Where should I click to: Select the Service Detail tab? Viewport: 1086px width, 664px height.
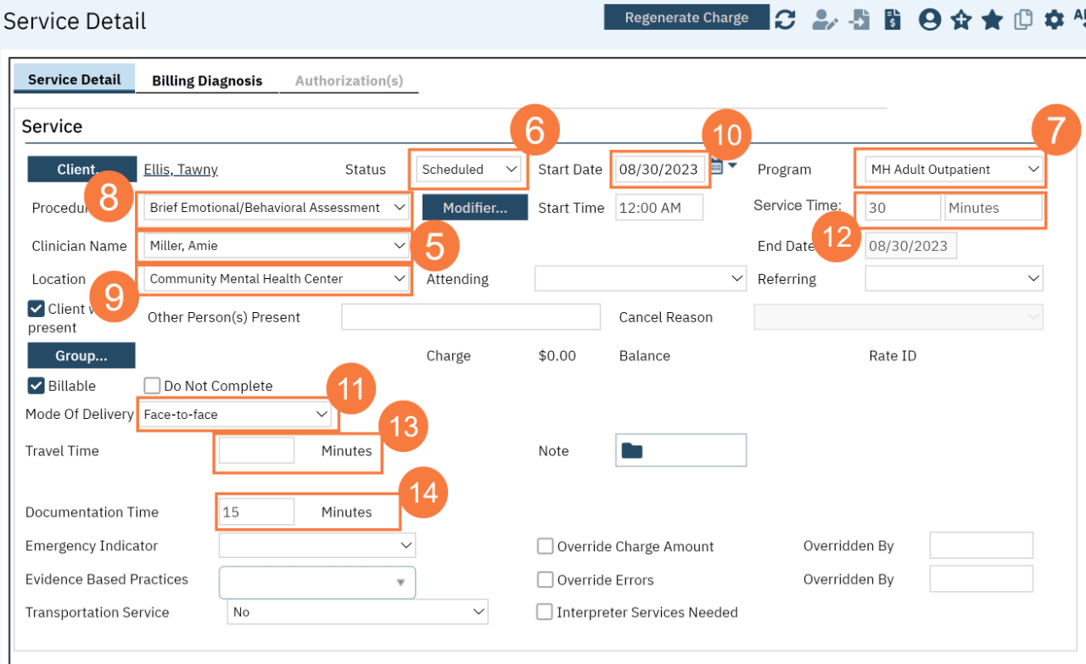[75, 80]
